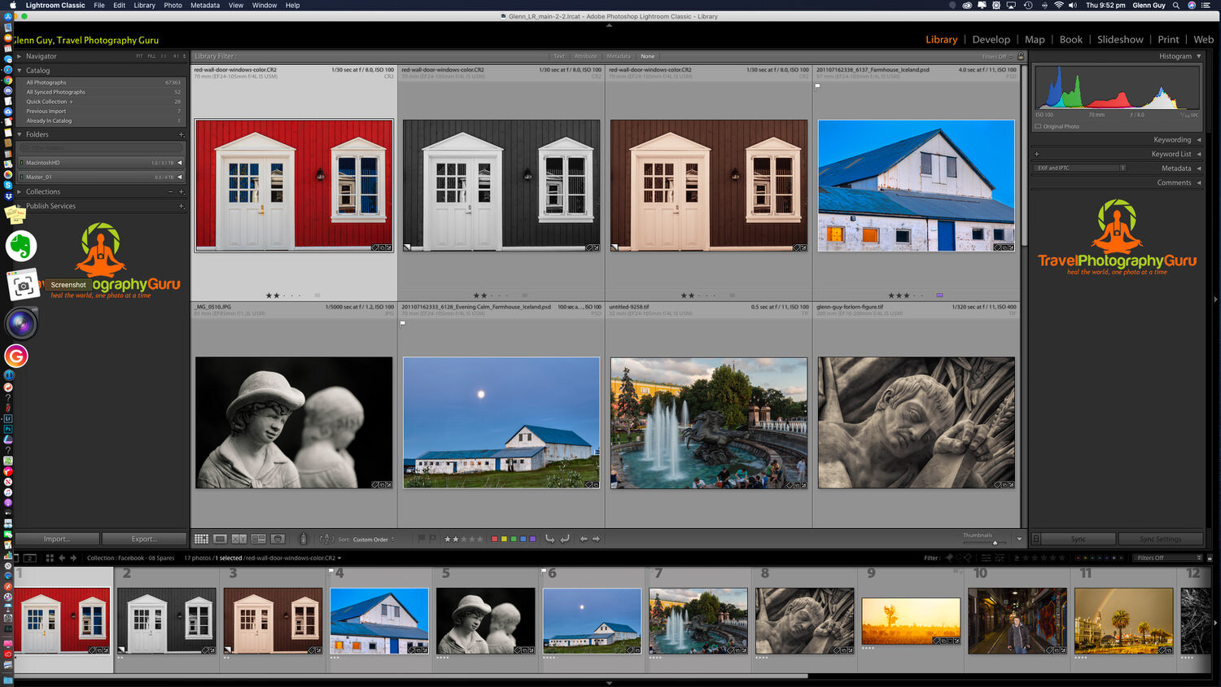
Task: Toggle the filmstrip filter on/off switch
Action: pos(1209,558)
